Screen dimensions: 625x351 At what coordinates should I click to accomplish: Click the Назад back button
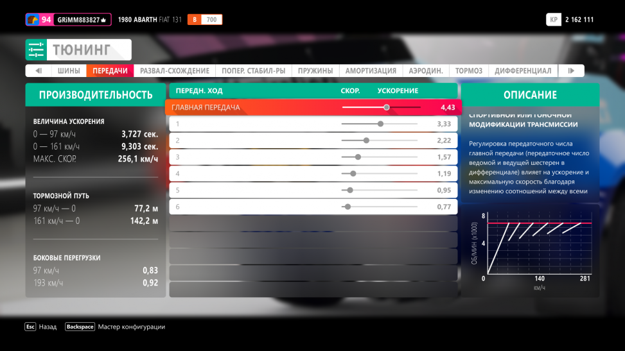coord(41,327)
